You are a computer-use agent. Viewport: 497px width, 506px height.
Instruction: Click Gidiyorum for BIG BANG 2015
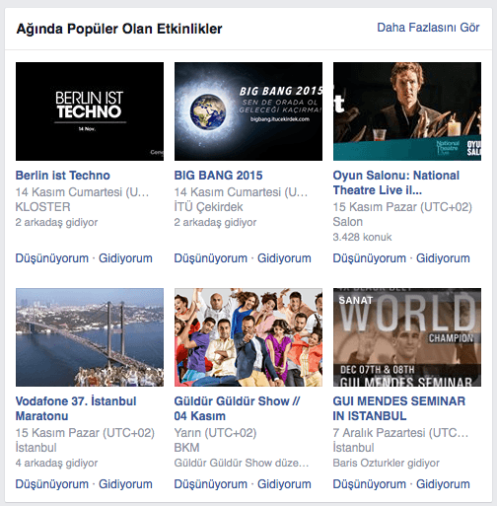pos(284,258)
